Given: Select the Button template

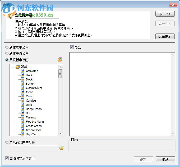Looking at the screenshot, I should point(30,84).
